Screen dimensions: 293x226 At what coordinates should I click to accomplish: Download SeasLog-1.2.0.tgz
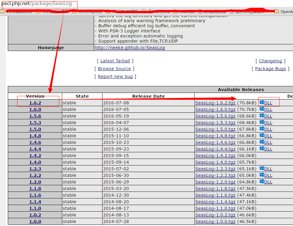coord(215,182)
